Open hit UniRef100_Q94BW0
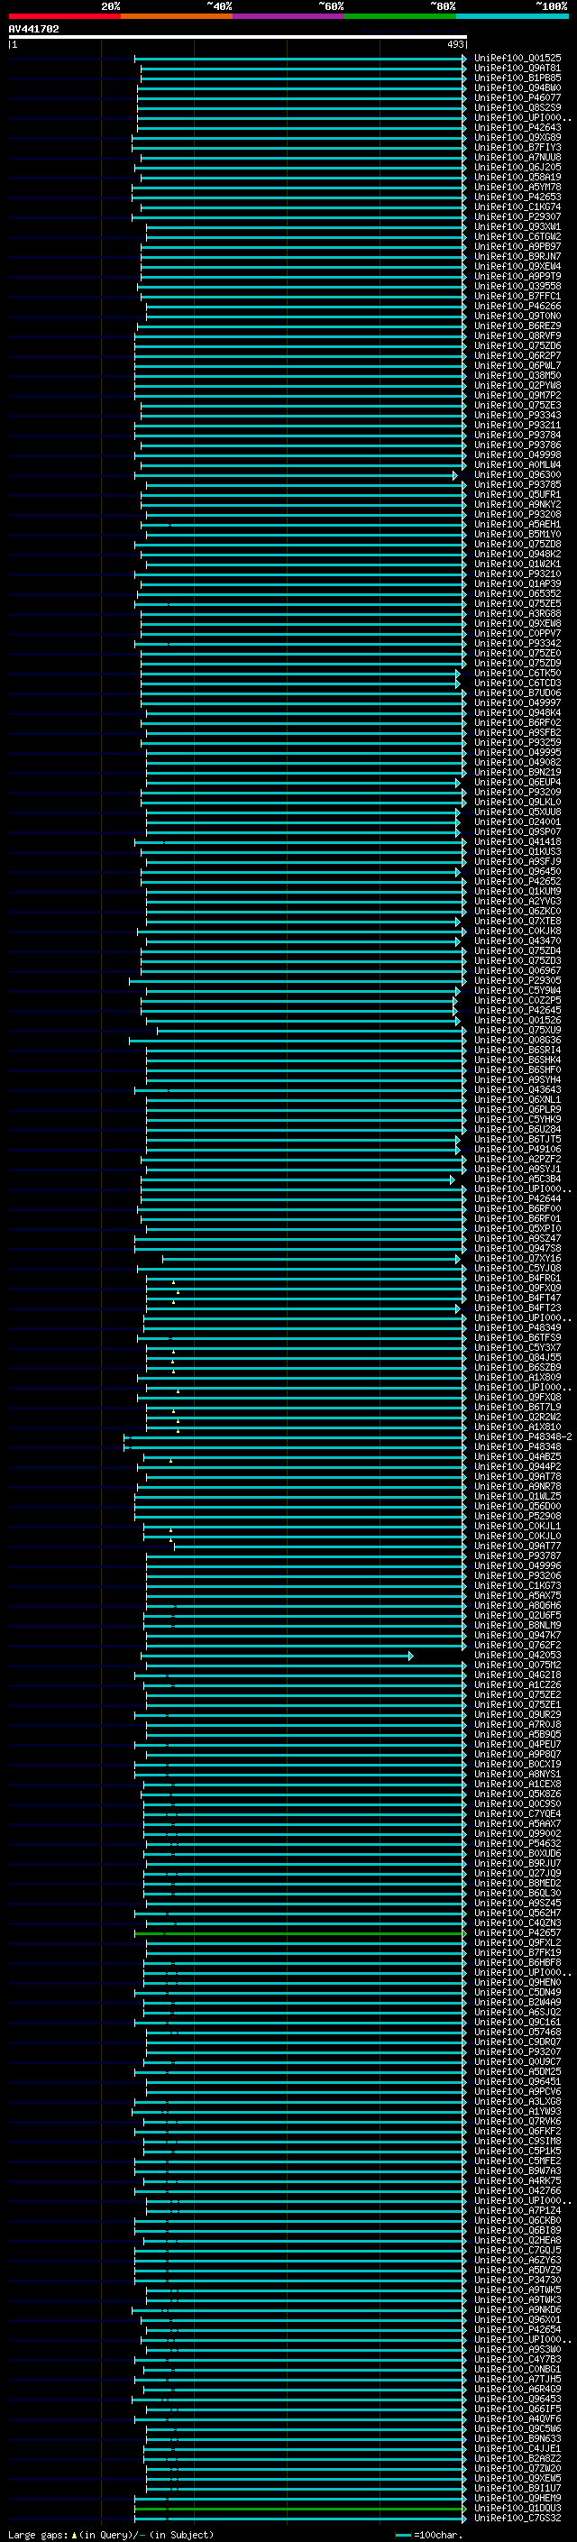 tap(517, 87)
